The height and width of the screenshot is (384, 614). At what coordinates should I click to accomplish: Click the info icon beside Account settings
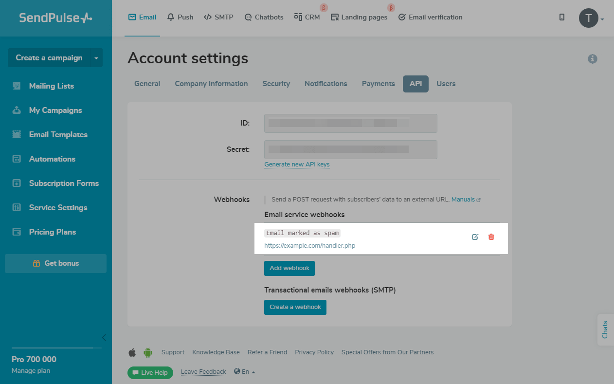click(592, 59)
